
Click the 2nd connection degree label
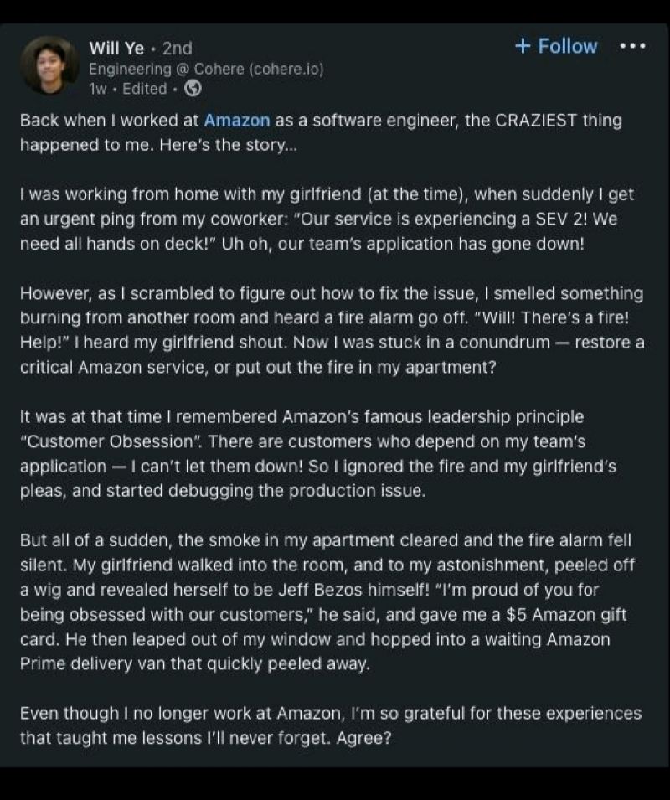[x=178, y=48]
